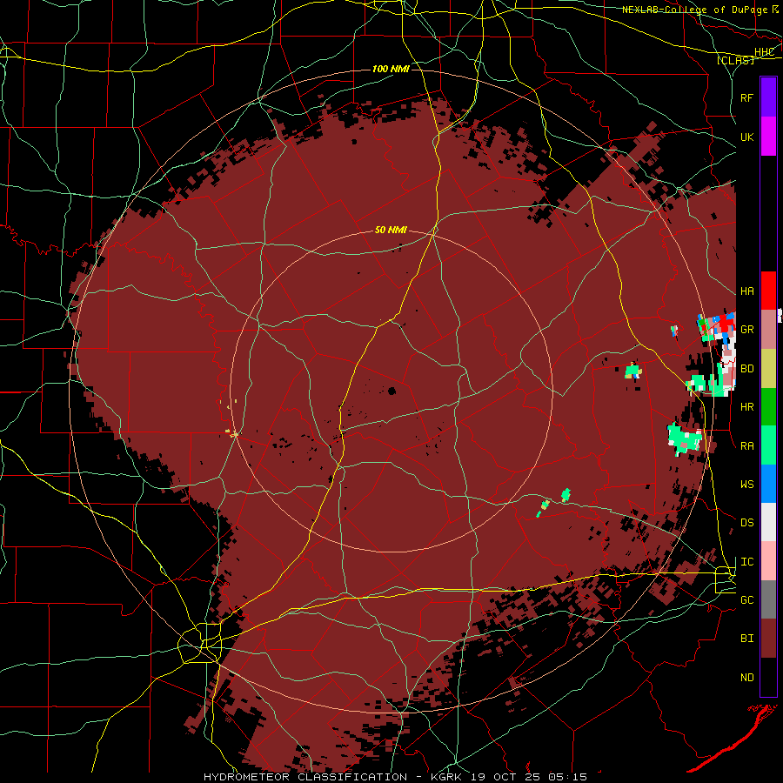Click the 'HR' legend label
Image resolution: width=783 pixels, height=783 pixels.
point(746,407)
